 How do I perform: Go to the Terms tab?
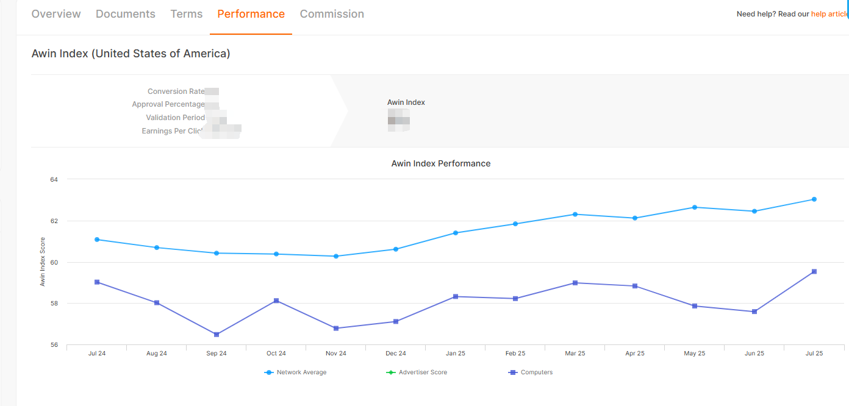pyautogui.click(x=187, y=14)
